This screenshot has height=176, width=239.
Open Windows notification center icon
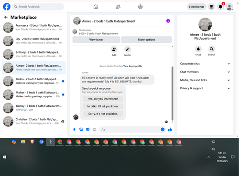pos(233,157)
